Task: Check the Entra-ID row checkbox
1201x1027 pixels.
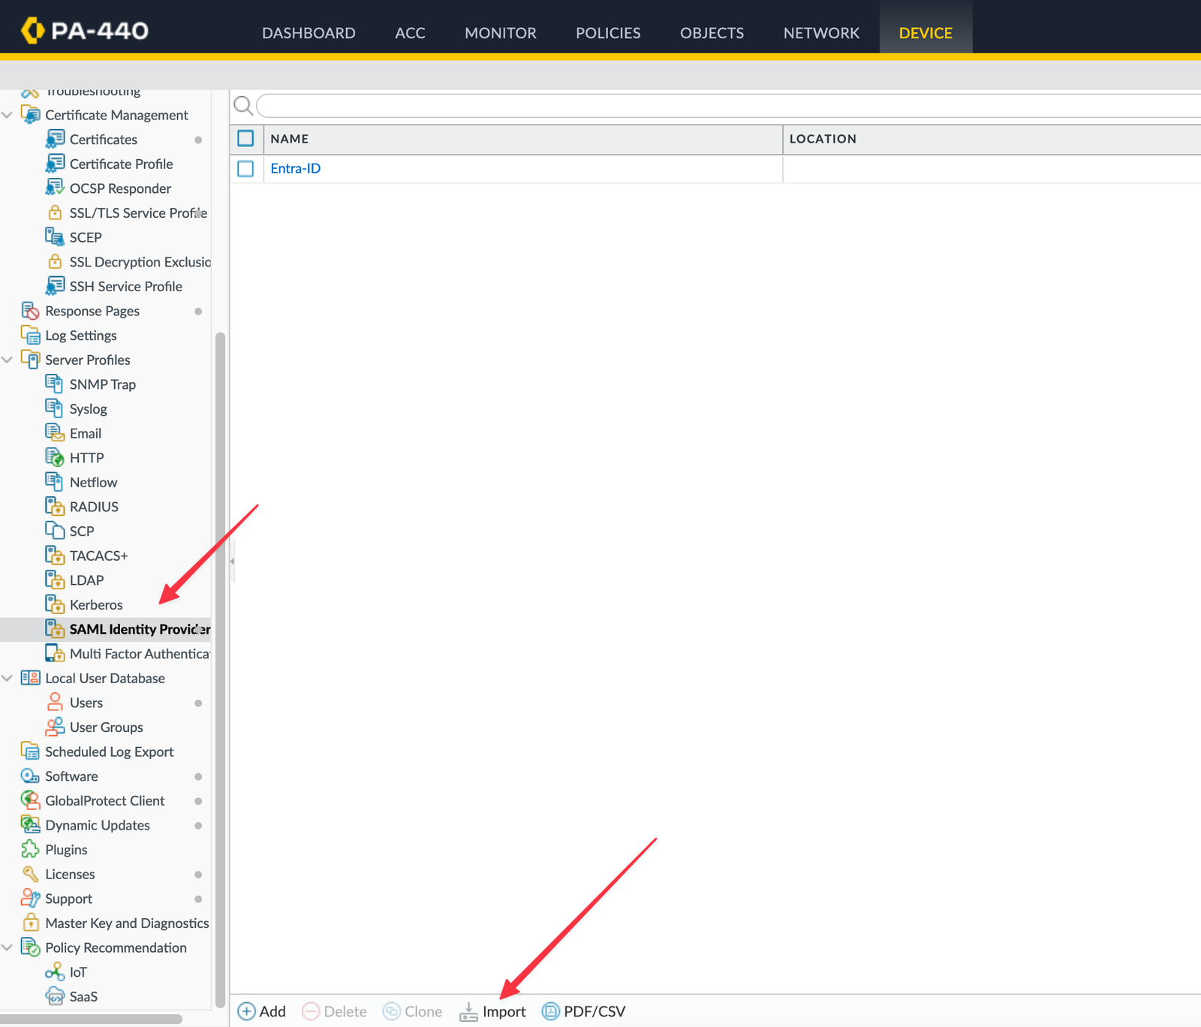Action: pyautogui.click(x=245, y=169)
